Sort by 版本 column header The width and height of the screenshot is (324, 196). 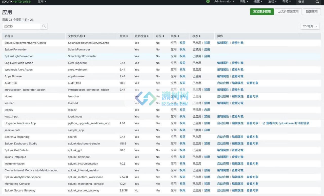[124, 36]
